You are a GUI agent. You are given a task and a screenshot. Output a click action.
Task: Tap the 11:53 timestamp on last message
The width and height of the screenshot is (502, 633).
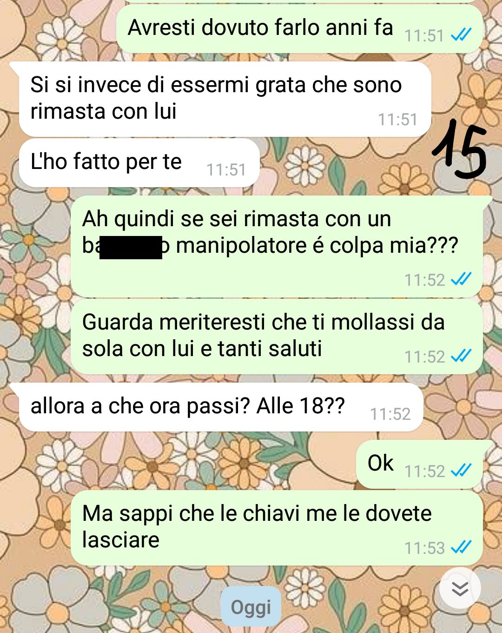click(x=425, y=548)
